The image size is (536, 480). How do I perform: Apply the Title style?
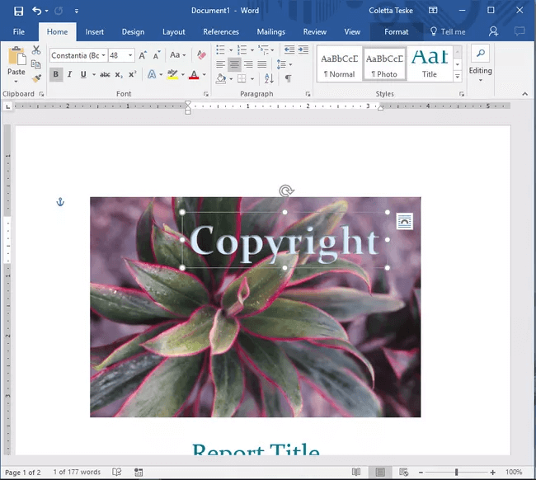430,64
